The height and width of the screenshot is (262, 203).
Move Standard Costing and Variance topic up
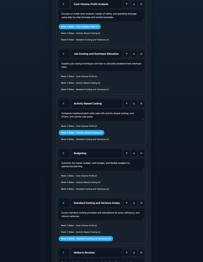[x=127, y=203]
